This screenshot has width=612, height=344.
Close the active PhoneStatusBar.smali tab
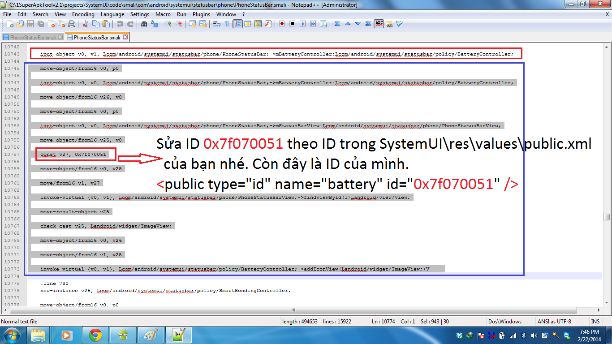click(x=125, y=37)
